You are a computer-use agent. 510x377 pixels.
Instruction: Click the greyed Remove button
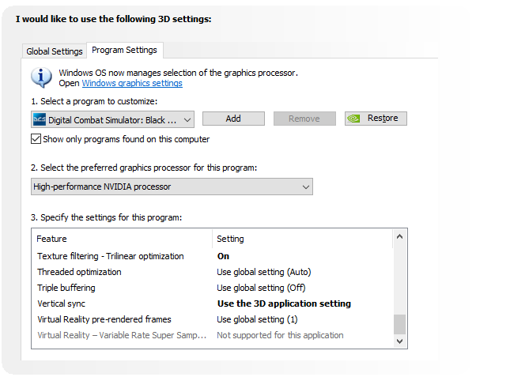point(304,119)
